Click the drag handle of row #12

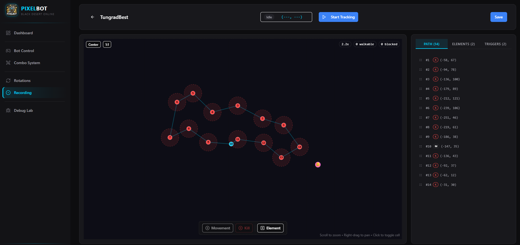point(421,166)
